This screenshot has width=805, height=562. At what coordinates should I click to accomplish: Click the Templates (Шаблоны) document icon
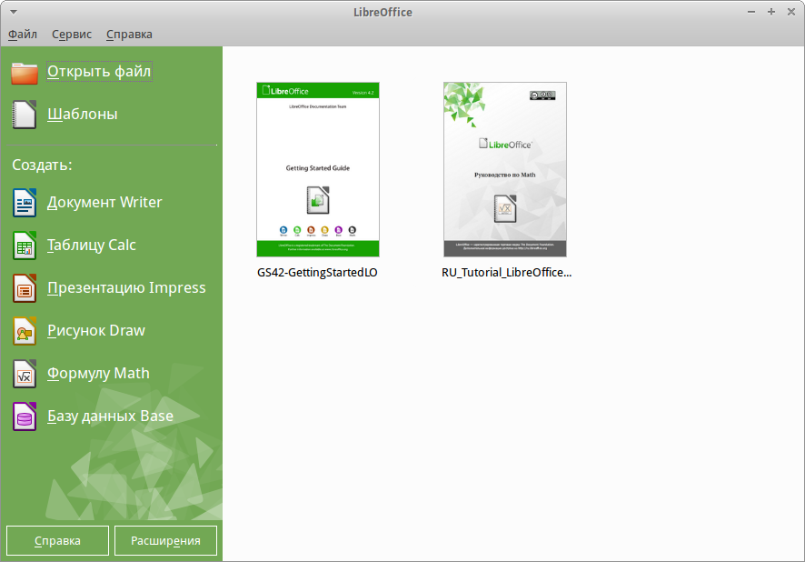point(25,115)
